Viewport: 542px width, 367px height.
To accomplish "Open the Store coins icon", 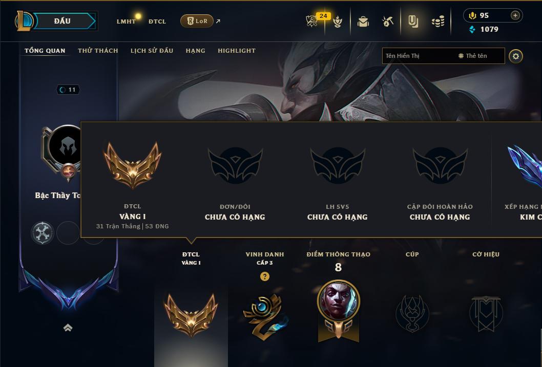I will tap(439, 22).
